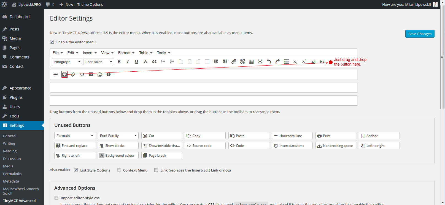Expand the File editor menu
445x205 pixels.
click(x=58, y=53)
